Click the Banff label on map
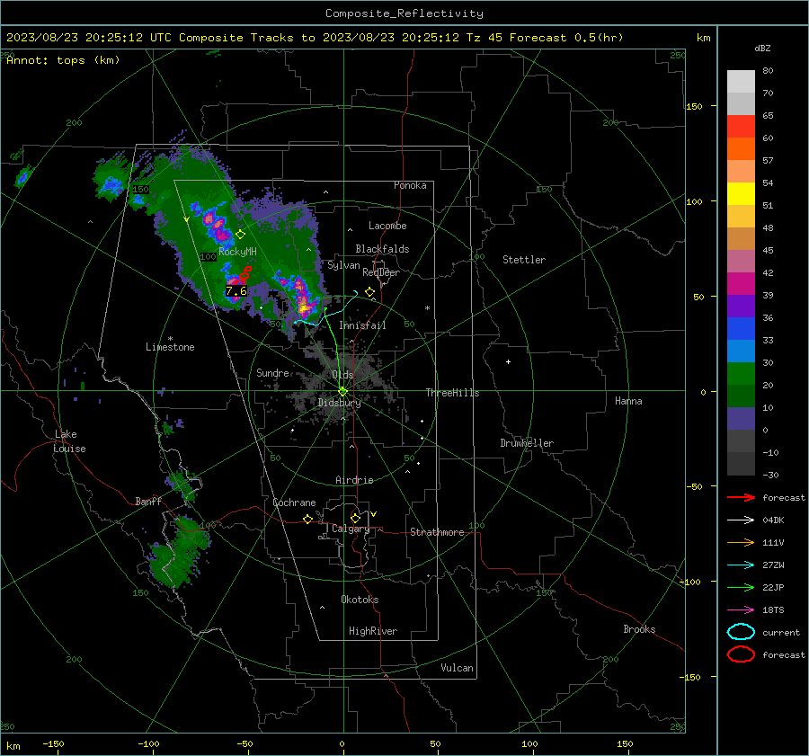The image size is (809, 756). (x=148, y=501)
